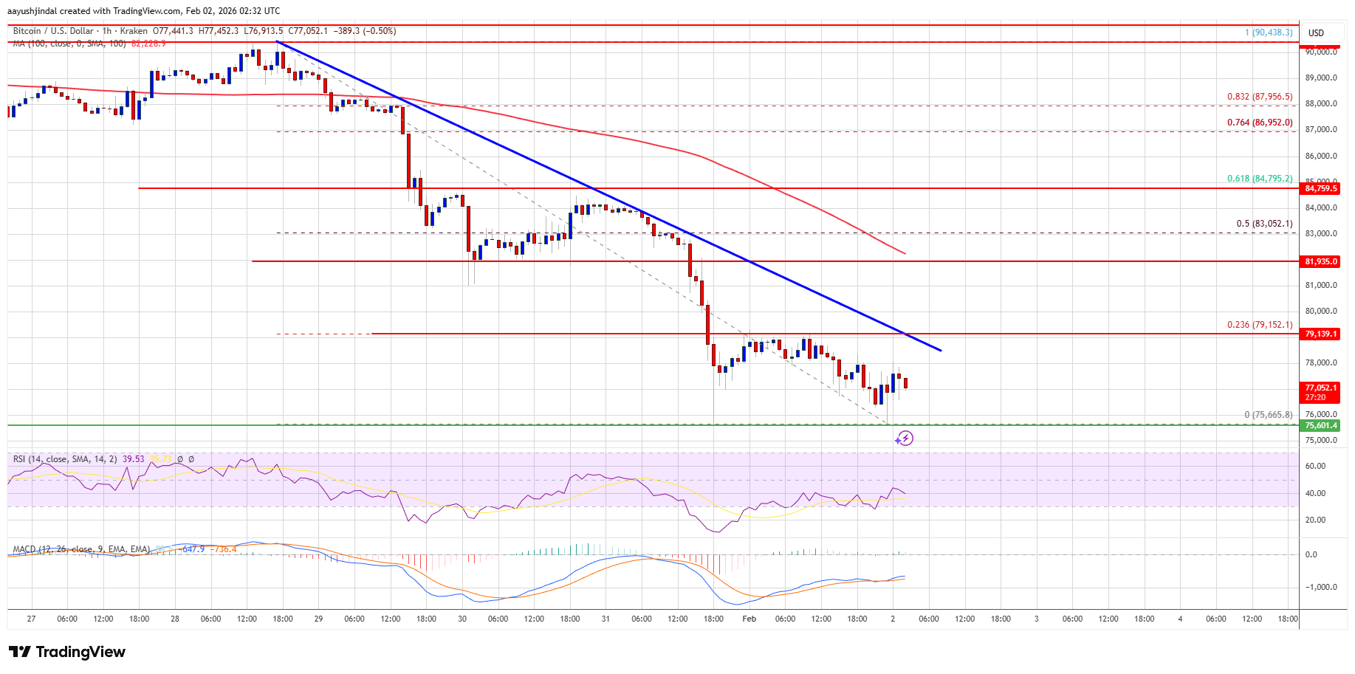1355x674 pixels.
Task: Click the 31 date label on time axis
Action: click(606, 619)
